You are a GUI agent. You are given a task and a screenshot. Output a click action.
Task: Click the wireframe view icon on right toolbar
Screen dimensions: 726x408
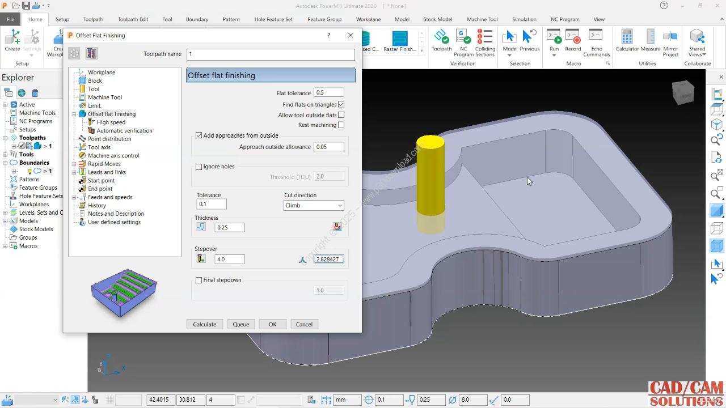[717, 228]
